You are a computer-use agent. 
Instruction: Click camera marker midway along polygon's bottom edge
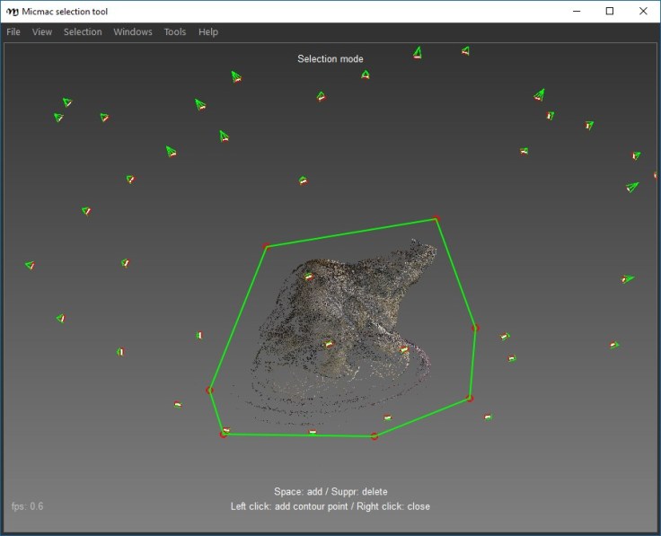coord(313,432)
